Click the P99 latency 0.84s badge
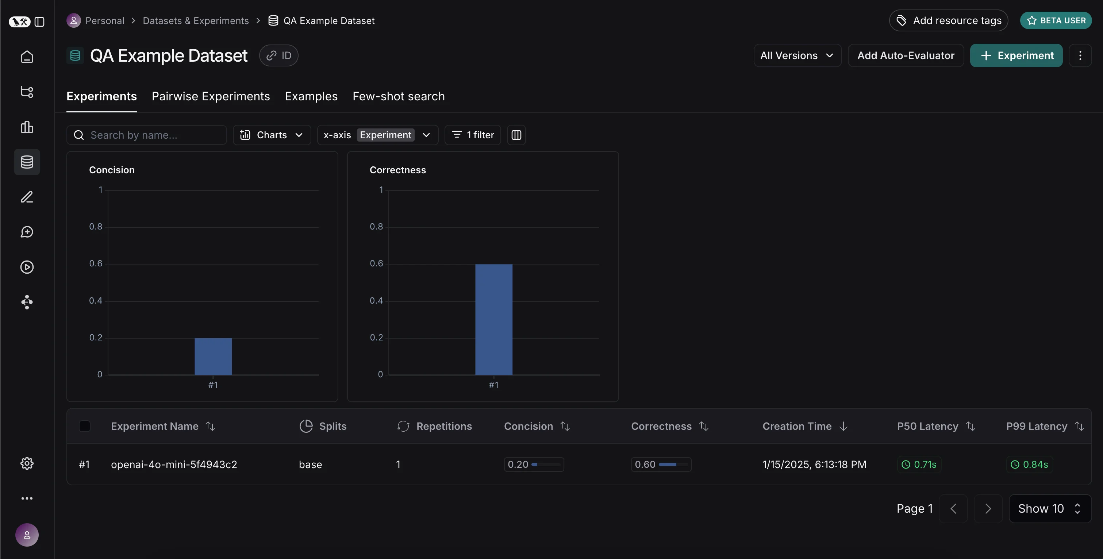1103x559 pixels. click(1029, 464)
